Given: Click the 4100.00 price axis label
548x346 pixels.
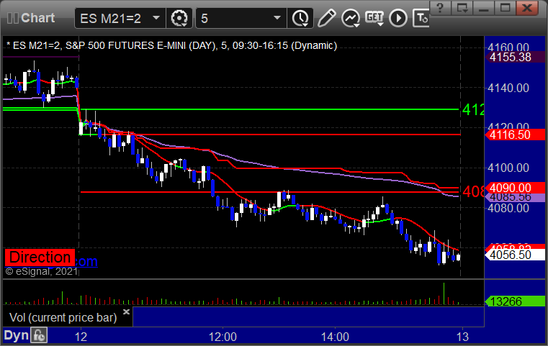Looking at the screenshot, I should (508, 168).
